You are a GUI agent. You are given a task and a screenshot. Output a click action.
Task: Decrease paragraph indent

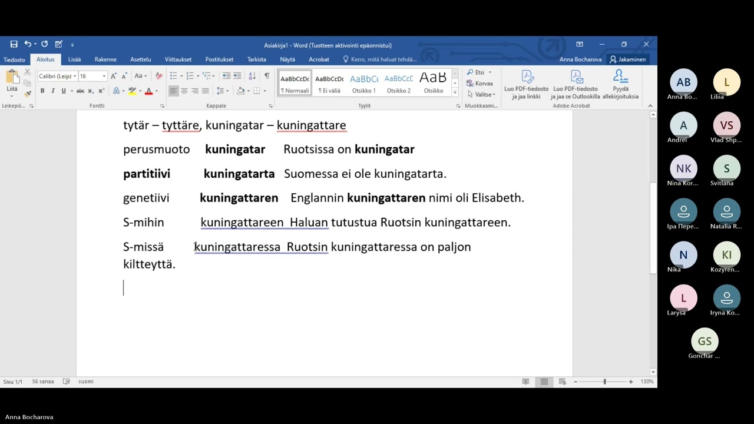(226, 76)
